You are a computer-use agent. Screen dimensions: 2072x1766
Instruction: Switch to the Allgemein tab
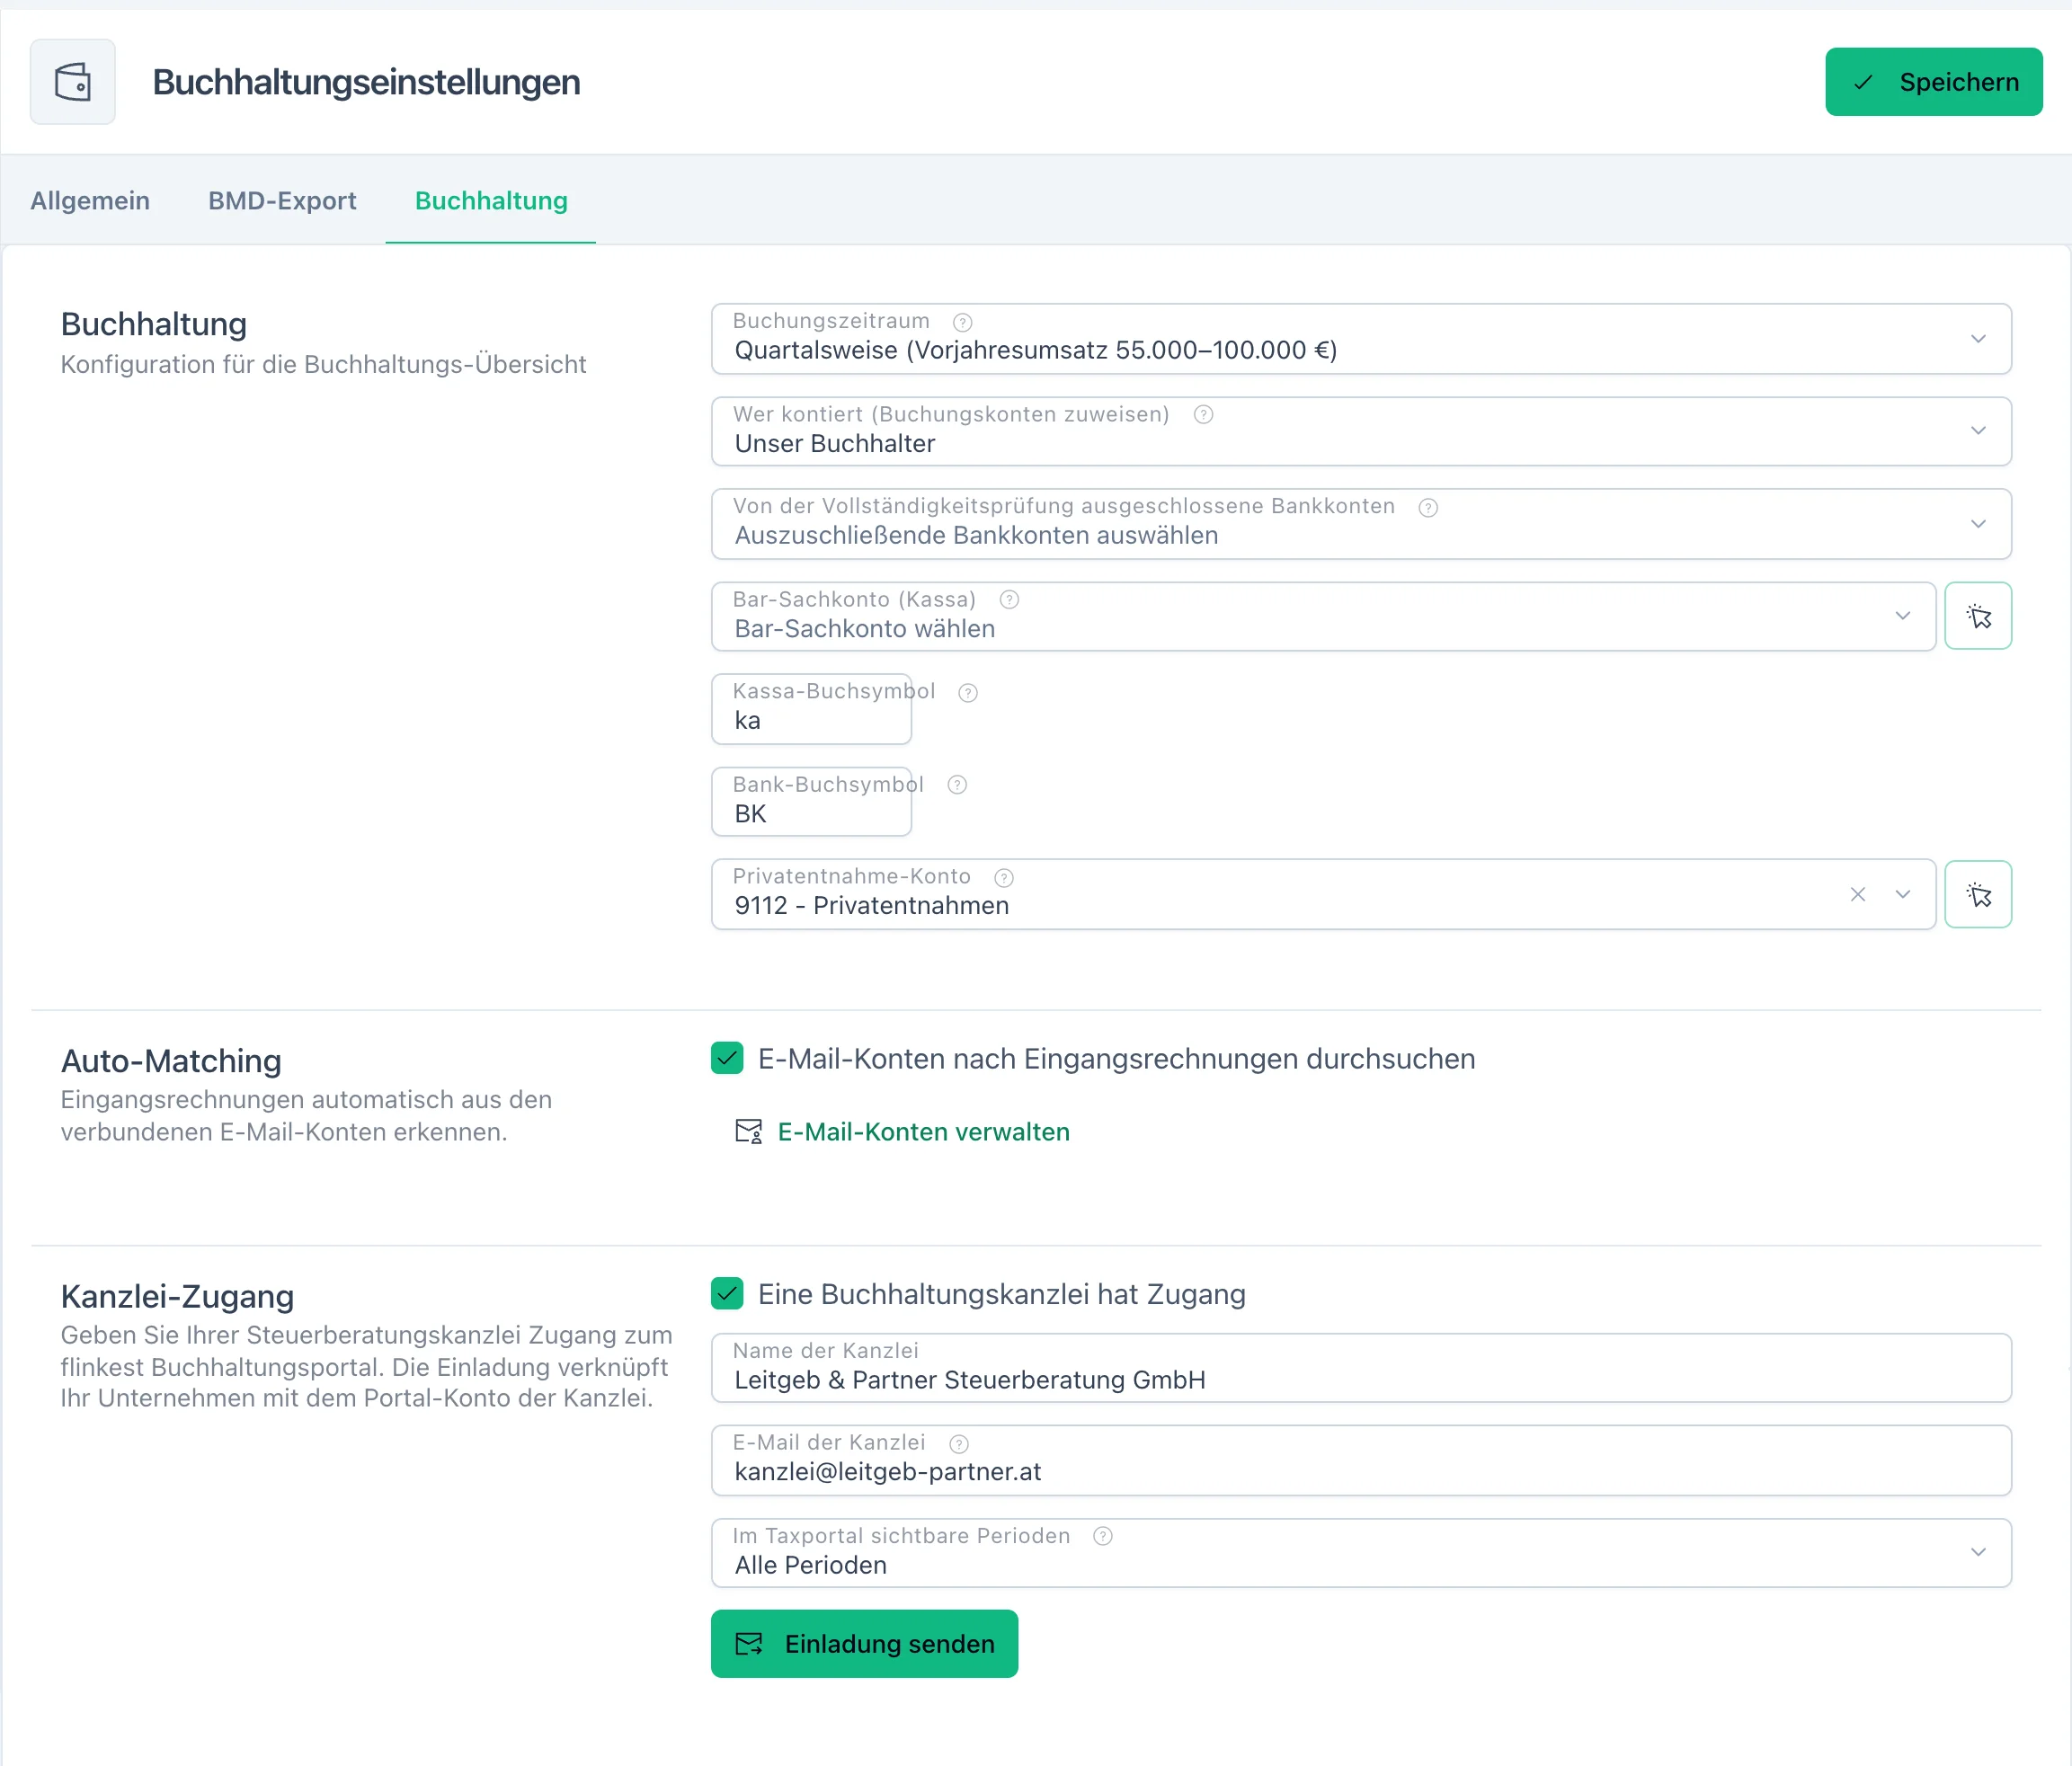click(90, 200)
